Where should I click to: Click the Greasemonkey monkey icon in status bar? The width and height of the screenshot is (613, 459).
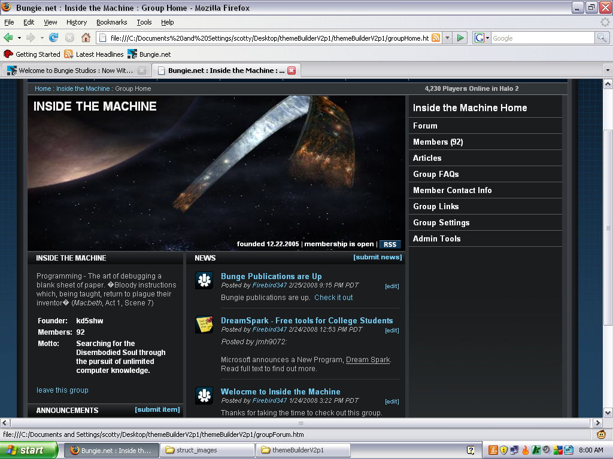(601, 434)
